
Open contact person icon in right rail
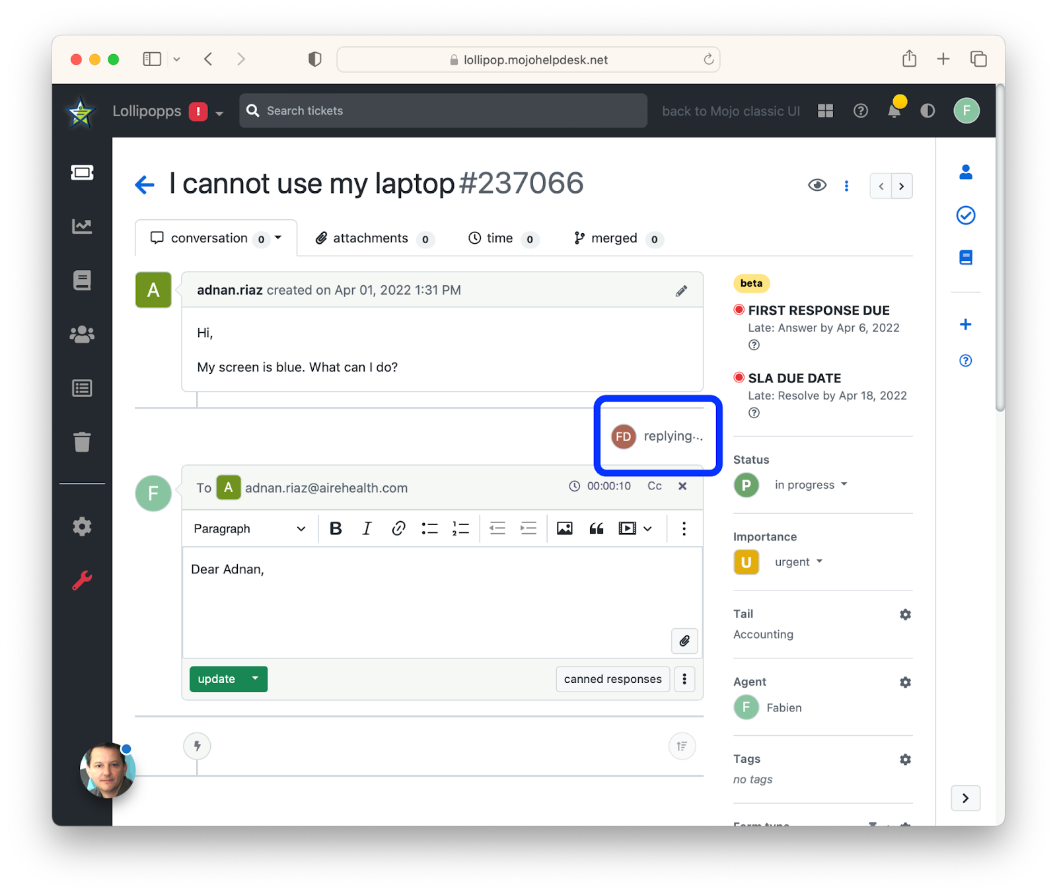click(x=966, y=172)
